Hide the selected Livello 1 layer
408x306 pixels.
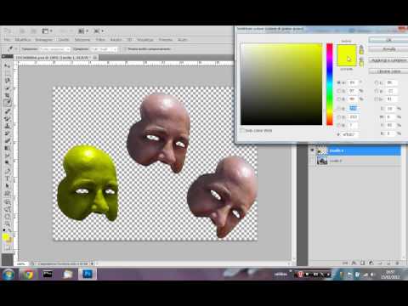[312, 150]
